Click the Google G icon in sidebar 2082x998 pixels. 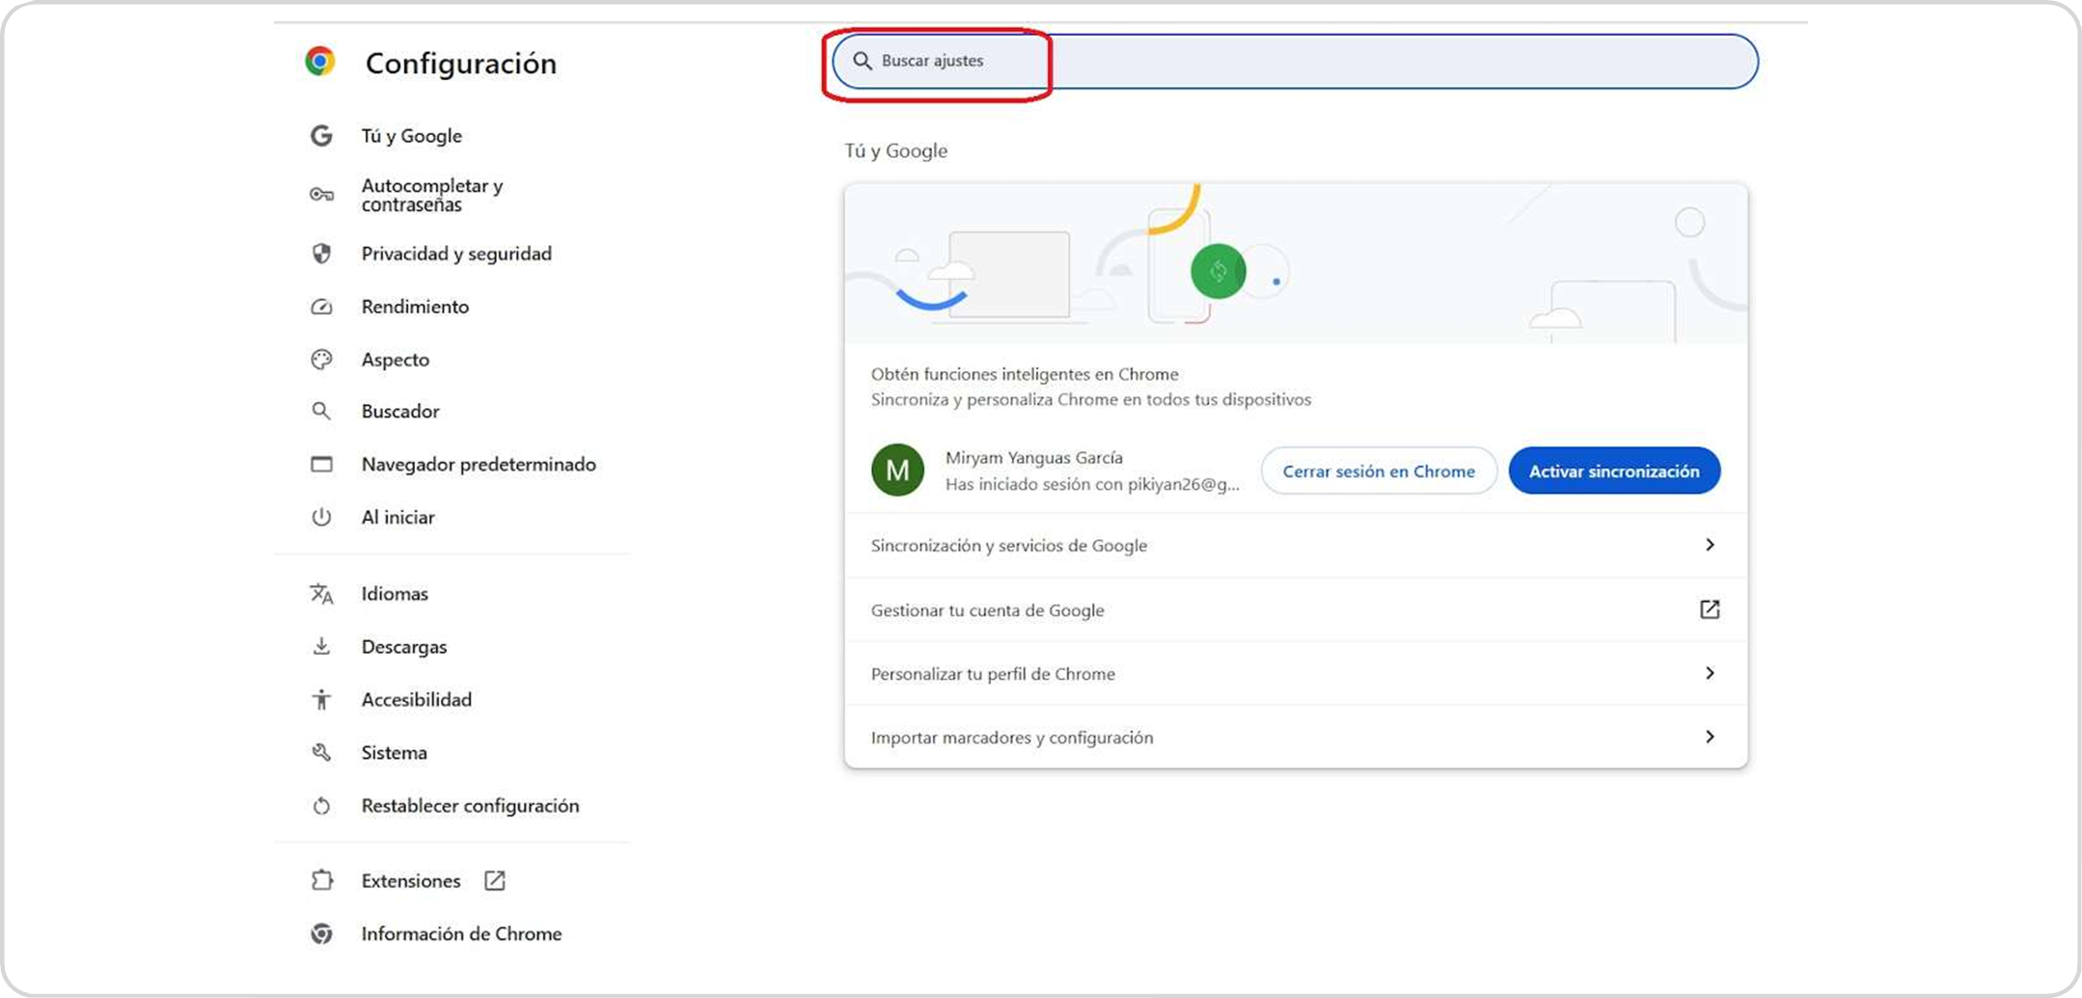pyautogui.click(x=321, y=136)
